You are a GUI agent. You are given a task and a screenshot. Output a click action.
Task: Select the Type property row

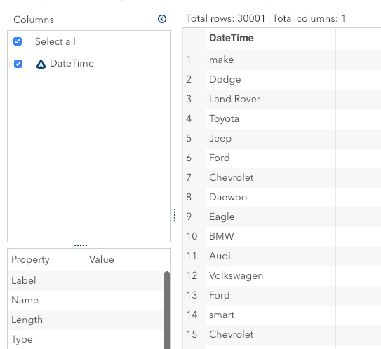pyautogui.click(x=86, y=339)
